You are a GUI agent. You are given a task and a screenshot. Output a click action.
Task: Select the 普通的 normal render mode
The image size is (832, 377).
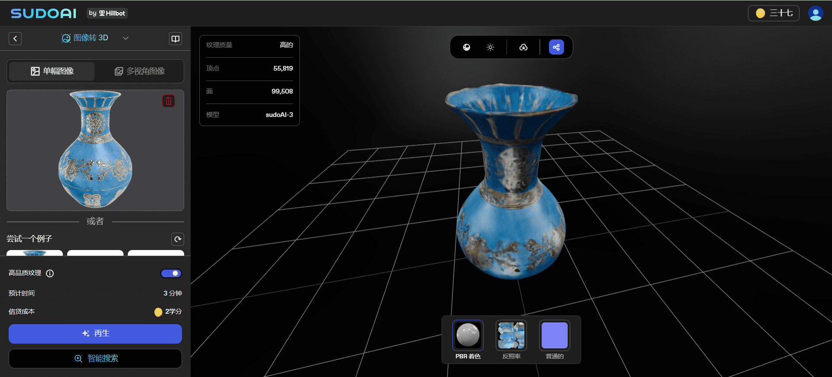pos(555,340)
